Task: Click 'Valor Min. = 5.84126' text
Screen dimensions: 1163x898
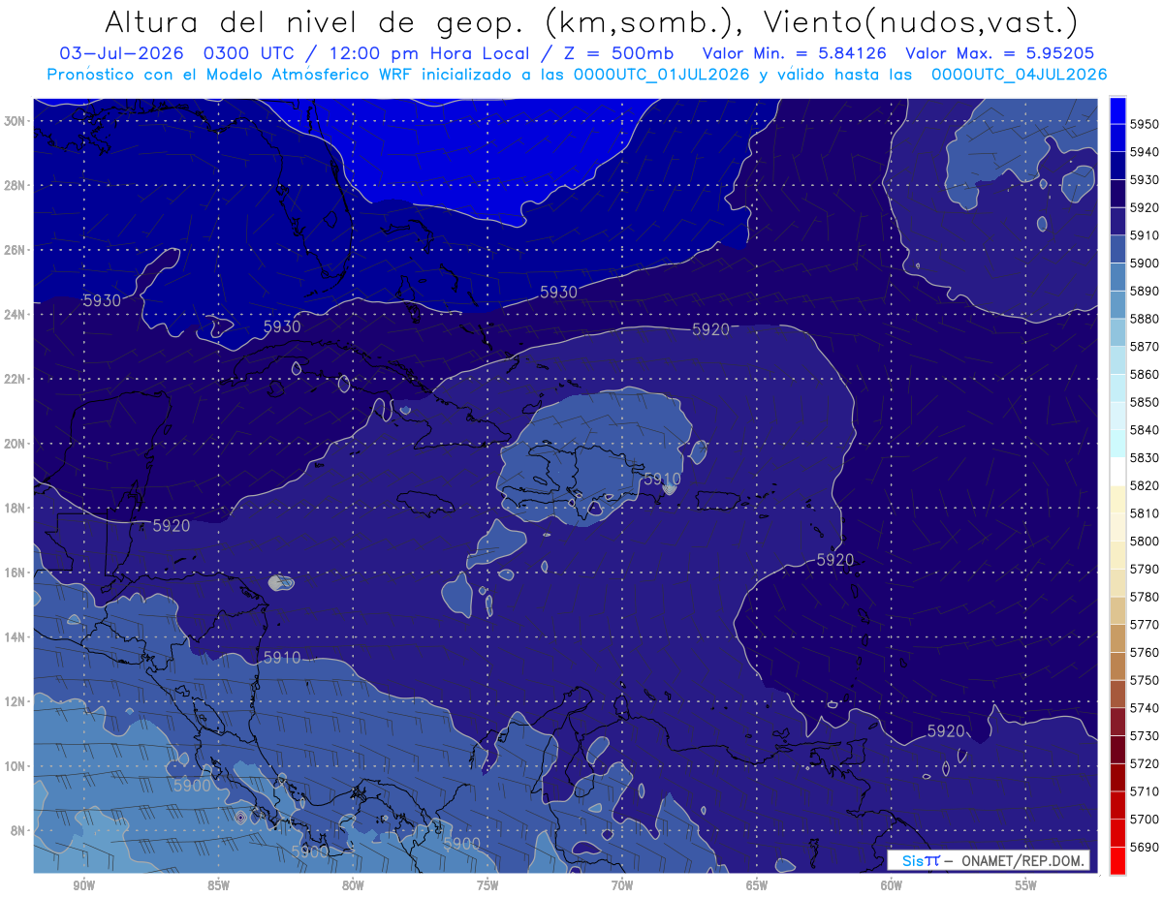Action: (795, 53)
